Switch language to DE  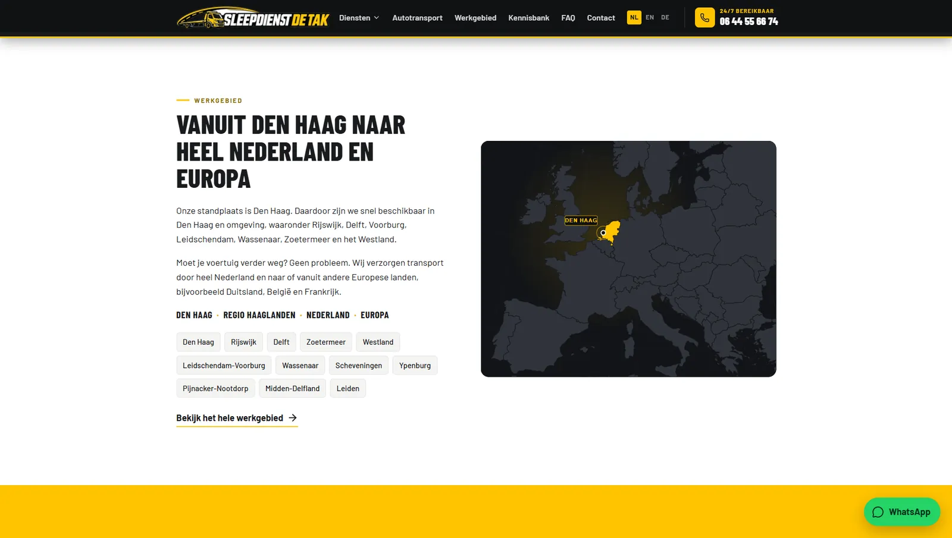665,17
